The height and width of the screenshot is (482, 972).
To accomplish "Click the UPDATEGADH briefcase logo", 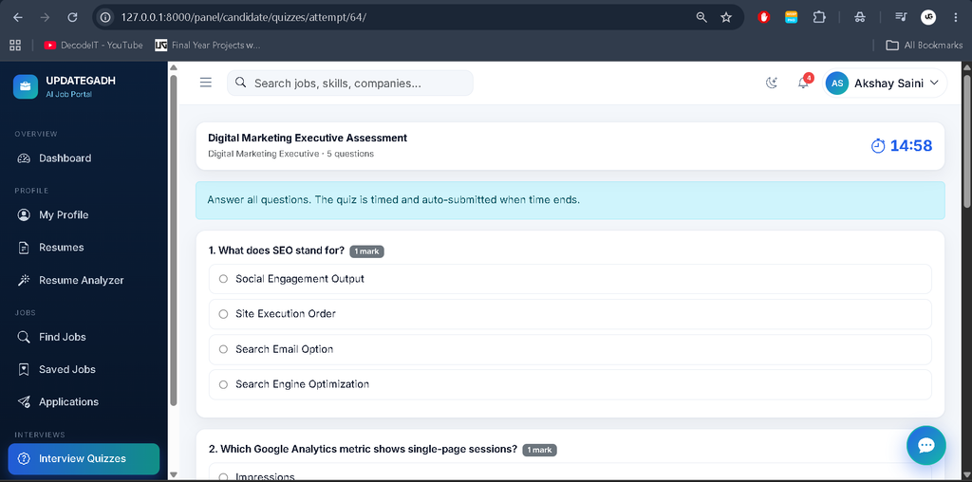I will [x=26, y=86].
